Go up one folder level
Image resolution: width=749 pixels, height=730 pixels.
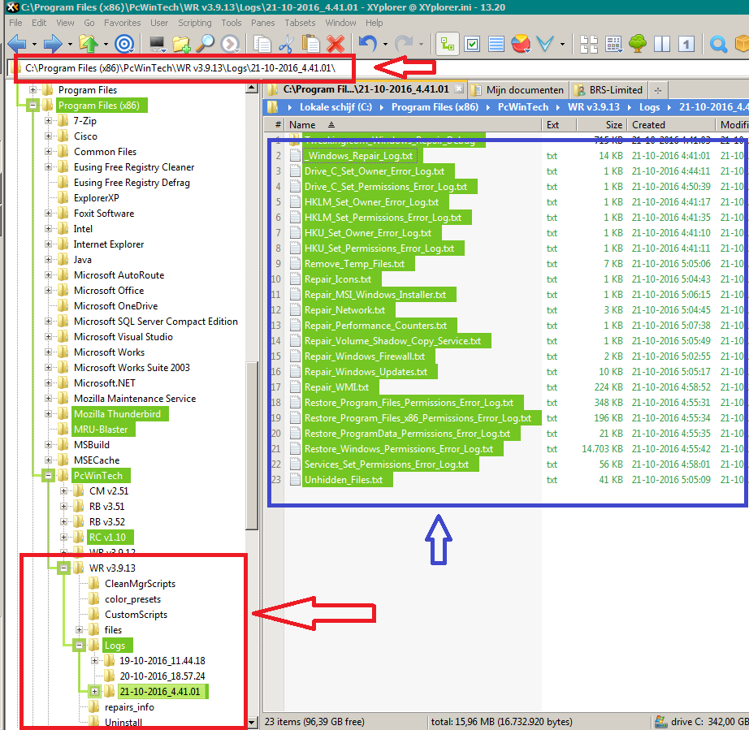pos(89,44)
